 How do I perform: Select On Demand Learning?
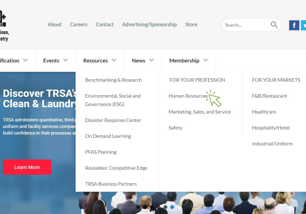[x=108, y=136]
